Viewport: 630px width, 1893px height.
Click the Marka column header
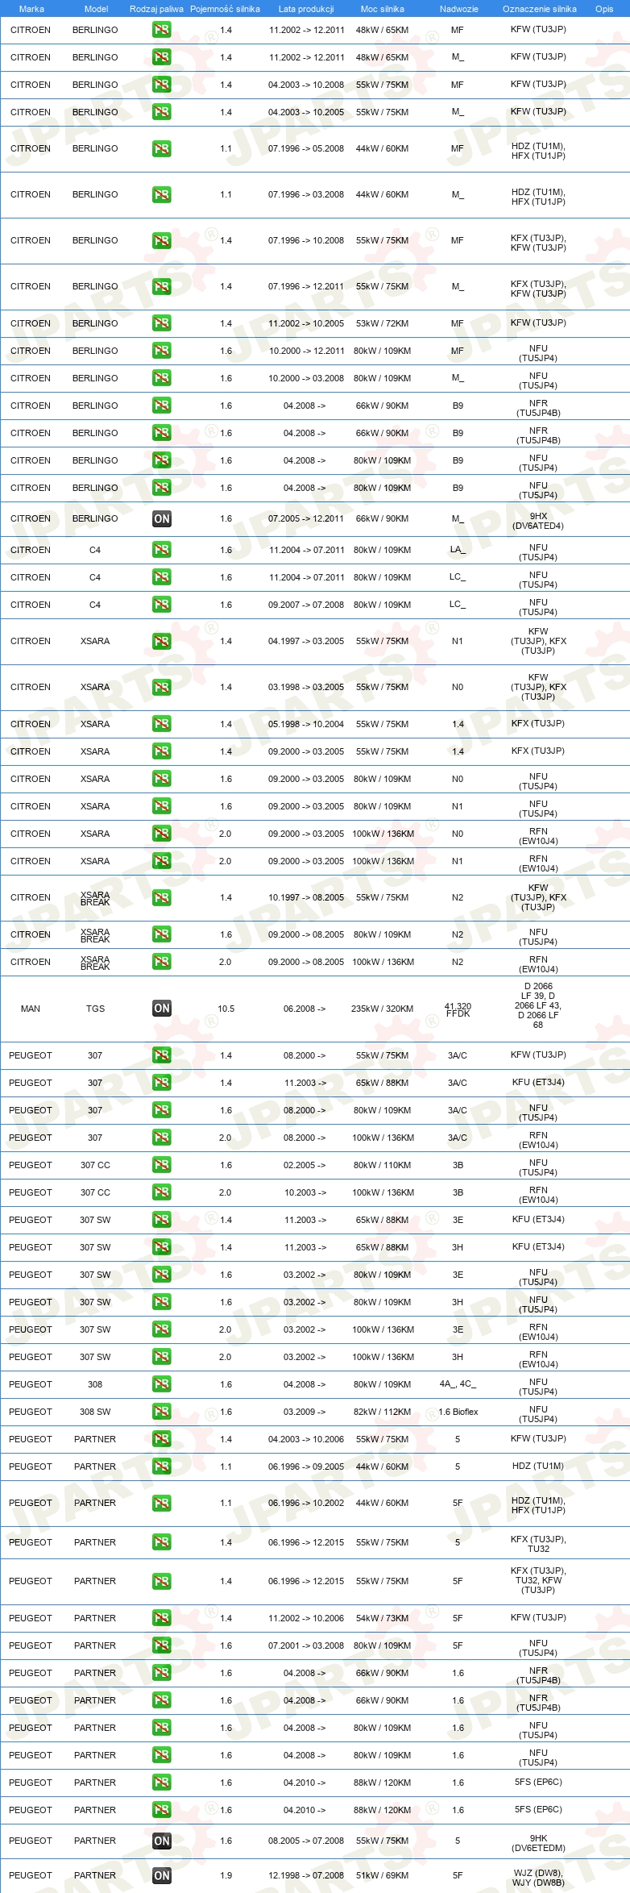click(x=31, y=9)
